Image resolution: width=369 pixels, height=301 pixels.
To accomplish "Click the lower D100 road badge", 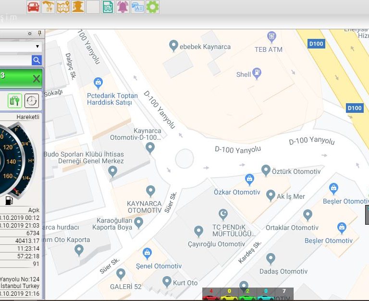I will (x=355, y=108).
